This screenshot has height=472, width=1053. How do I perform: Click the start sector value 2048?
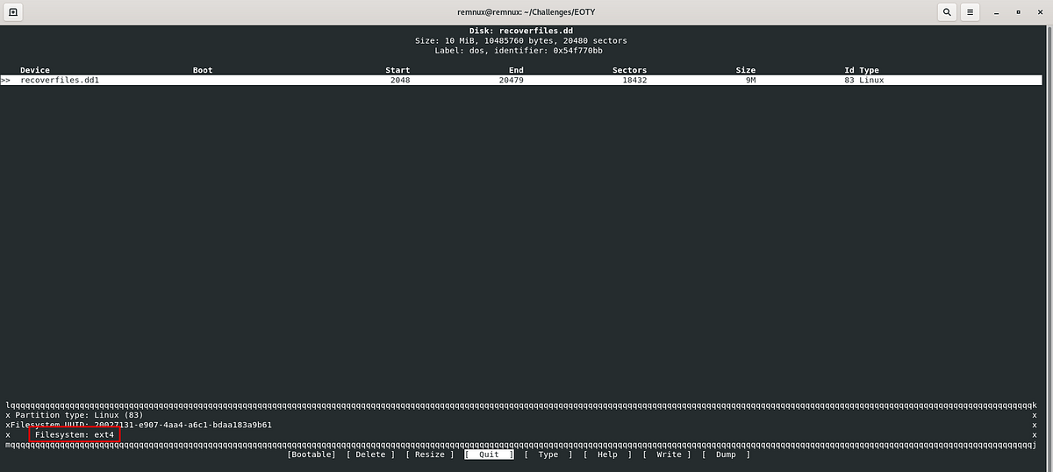400,80
